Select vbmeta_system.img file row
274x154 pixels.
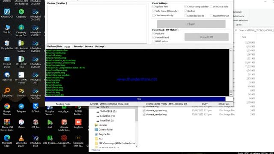pos(198,110)
